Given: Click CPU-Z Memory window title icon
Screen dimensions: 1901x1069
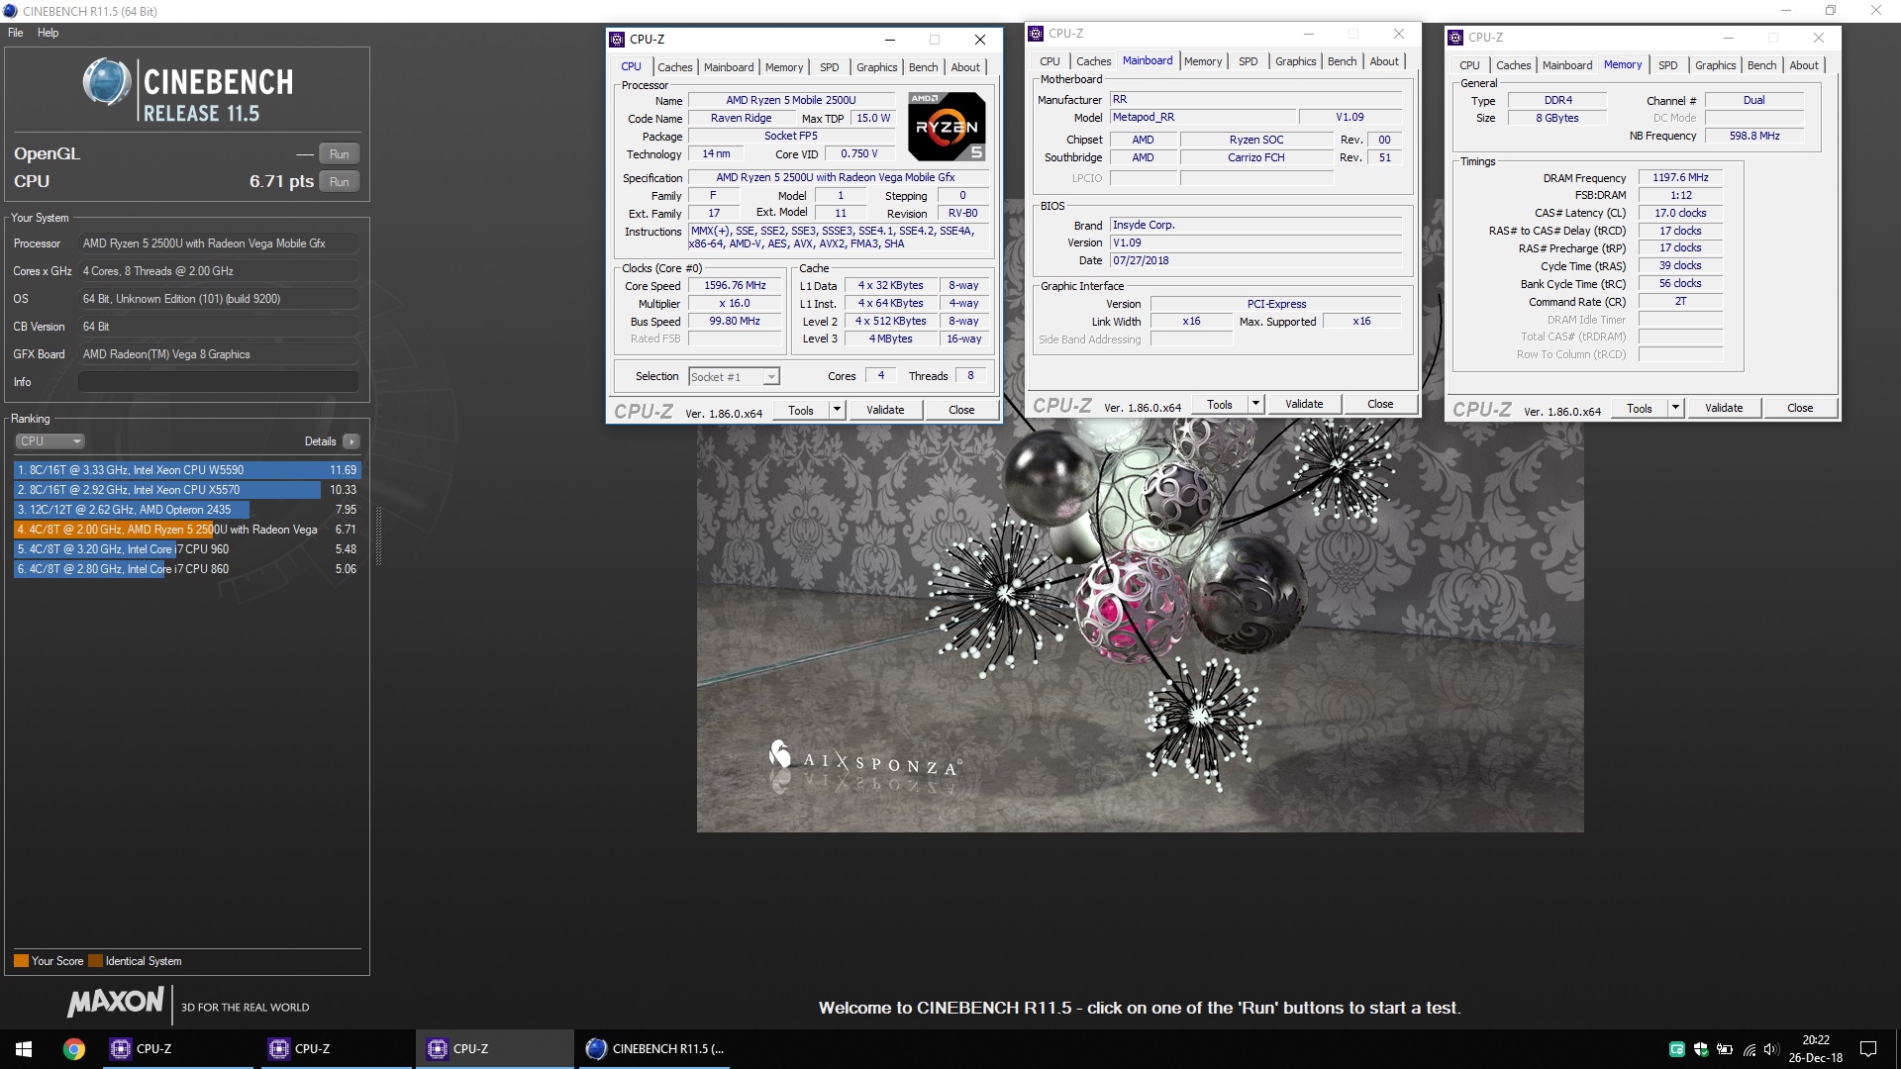Looking at the screenshot, I should 1455,38.
